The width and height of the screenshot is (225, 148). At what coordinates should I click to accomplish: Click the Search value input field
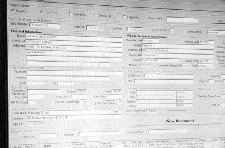tap(183, 19)
